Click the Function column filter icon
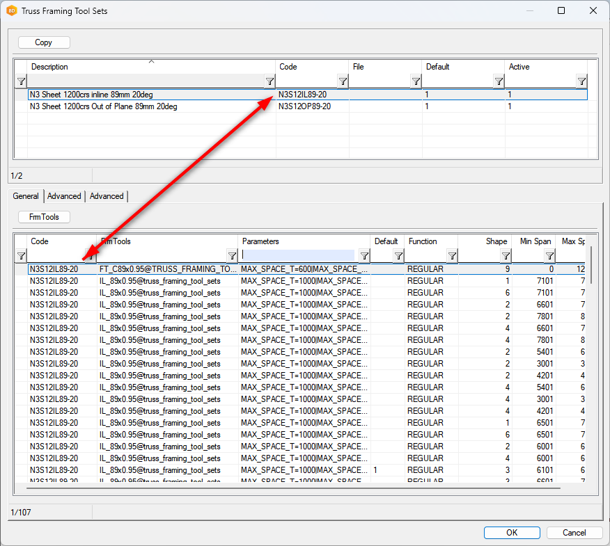610x546 pixels. (x=452, y=256)
